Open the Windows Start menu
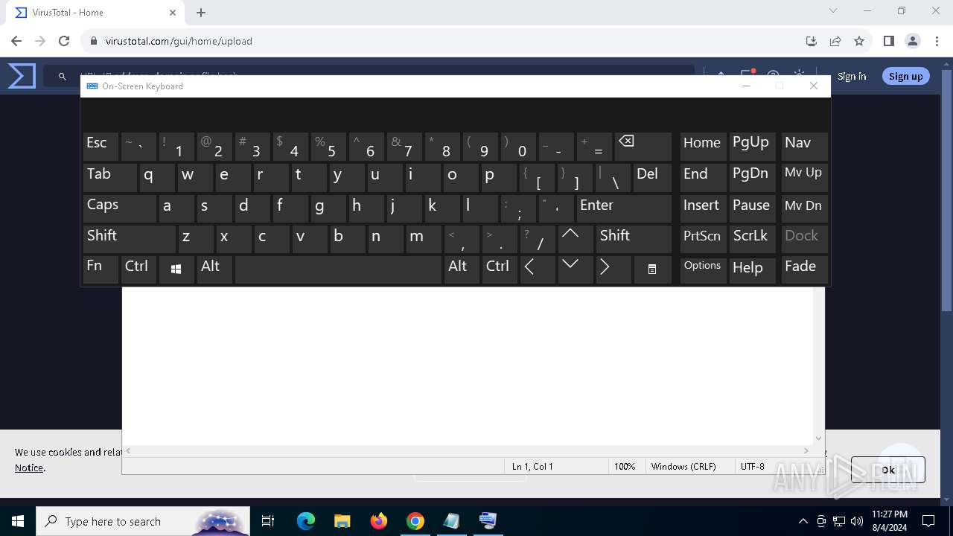The width and height of the screenshot is (953, 536). (18, 521)
